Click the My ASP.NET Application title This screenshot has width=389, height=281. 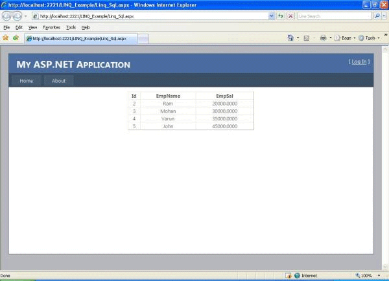coord(73,65)
